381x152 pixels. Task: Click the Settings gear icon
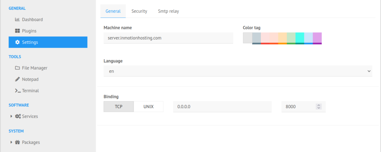pyautogui.click(x=17, y=42)
